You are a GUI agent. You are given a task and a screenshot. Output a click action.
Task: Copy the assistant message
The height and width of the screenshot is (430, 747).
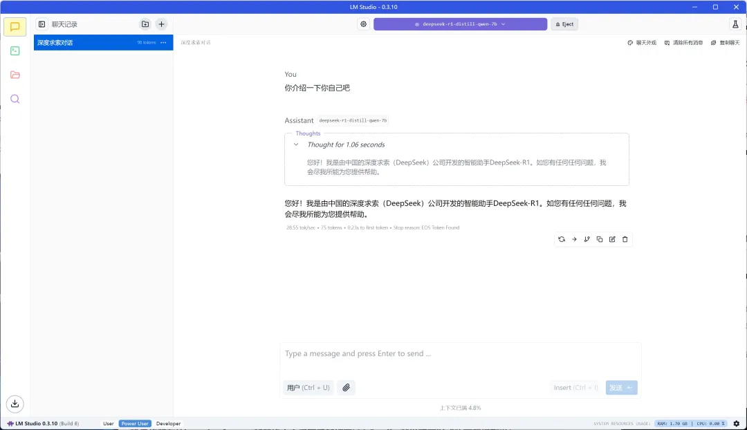click(599, 239)
